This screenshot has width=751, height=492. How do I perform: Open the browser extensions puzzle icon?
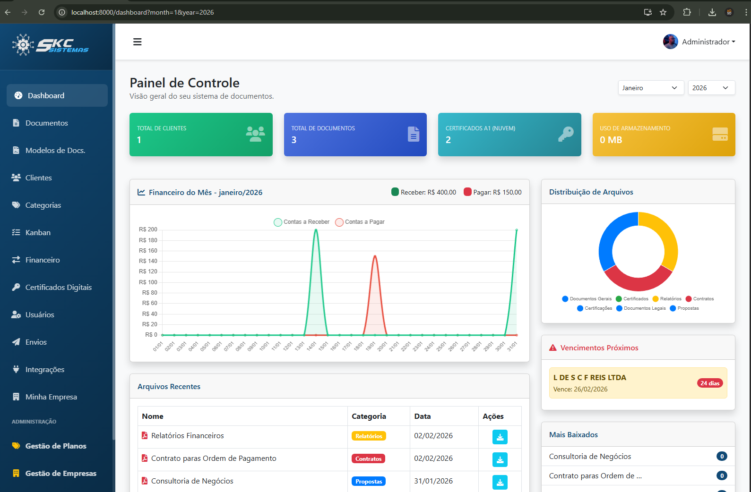click(687, 12)
